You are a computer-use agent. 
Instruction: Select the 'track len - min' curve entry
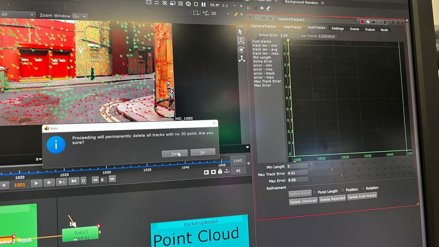point(265,45)
